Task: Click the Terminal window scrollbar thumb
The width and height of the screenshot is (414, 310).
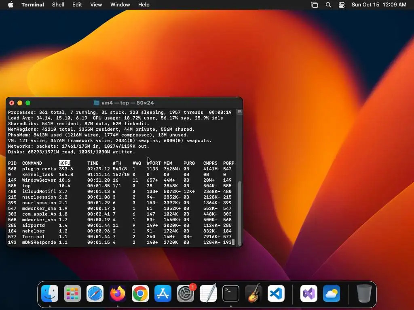Action: [x=240, y=213]
